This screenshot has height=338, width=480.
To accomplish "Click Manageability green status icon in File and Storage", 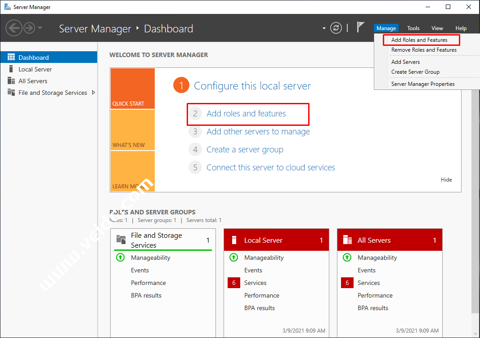I will point(120,258).
